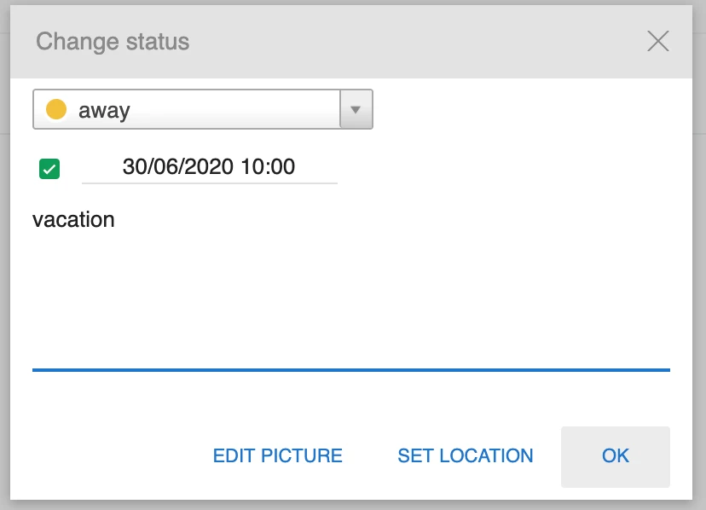The image size is (706, 510).
Task: Open the status dropdown arrow
Action: click(356, 109)
